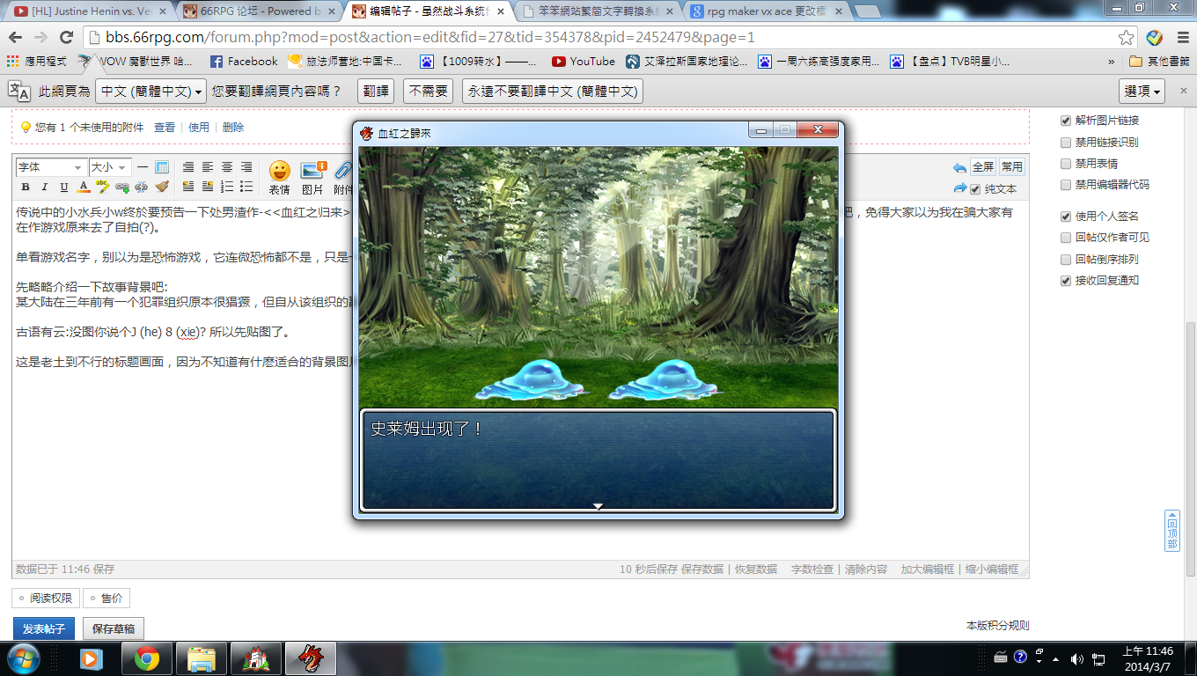Clear formatting with the brush icon

161,187
